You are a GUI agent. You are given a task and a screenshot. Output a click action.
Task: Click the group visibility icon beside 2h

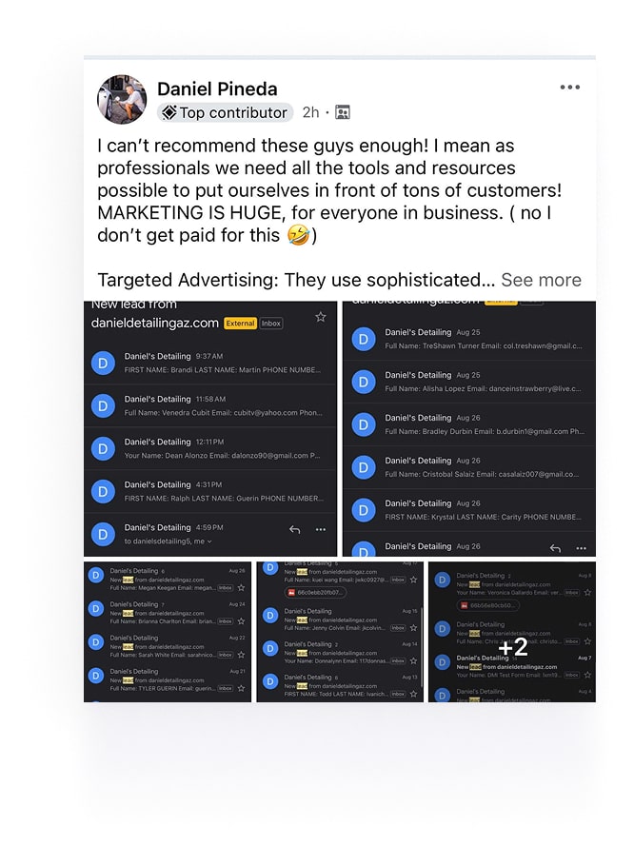pyautogui.click(x=343, y=112)
